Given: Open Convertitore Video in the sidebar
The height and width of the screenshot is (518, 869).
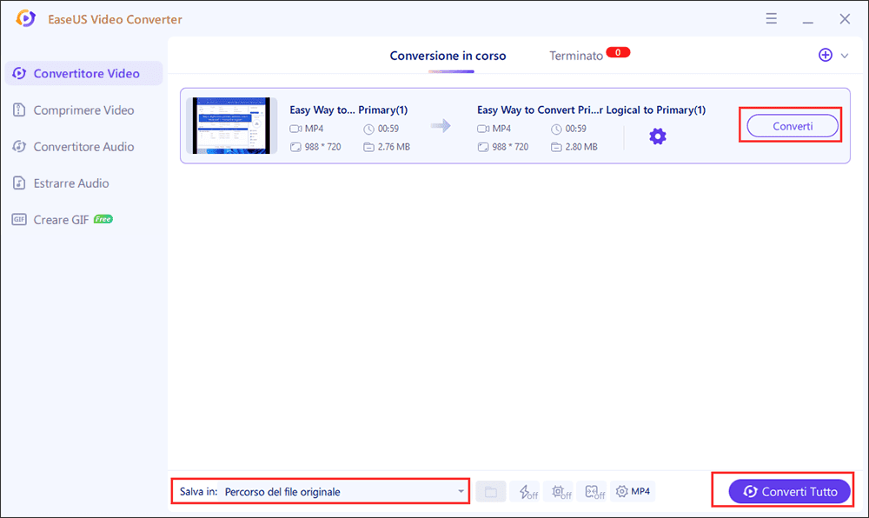Looking at the screenshot, I should pos(83,74).
